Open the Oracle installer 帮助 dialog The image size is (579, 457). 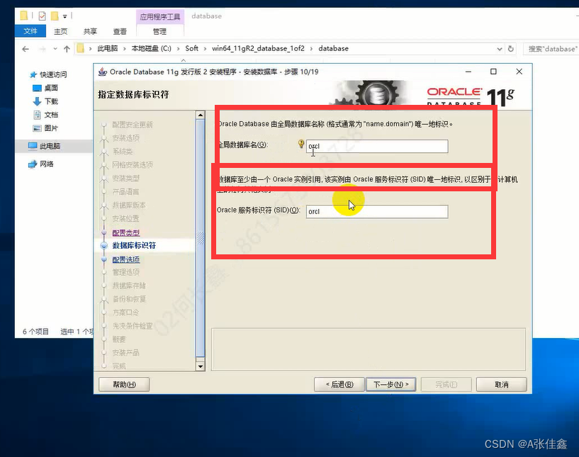(124, 383)
